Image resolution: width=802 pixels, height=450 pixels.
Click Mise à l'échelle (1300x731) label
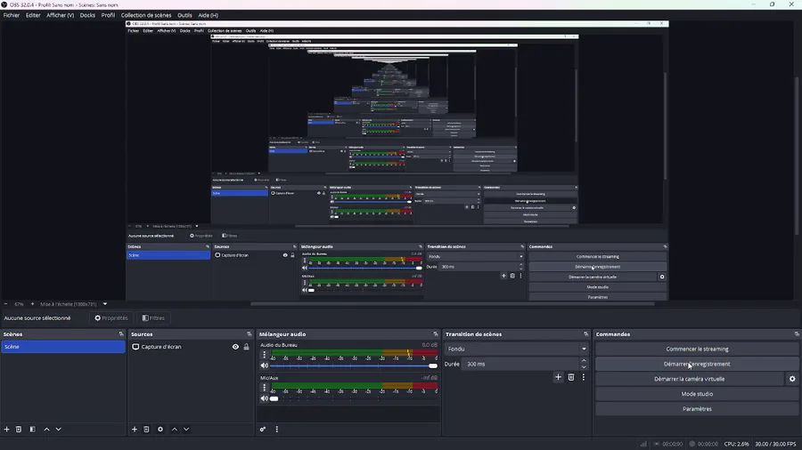point(68,304)
